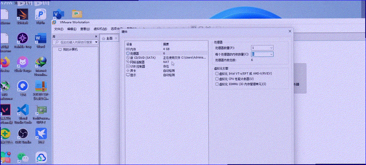Select the 声卡 sound card icon

tap(128, 71)
